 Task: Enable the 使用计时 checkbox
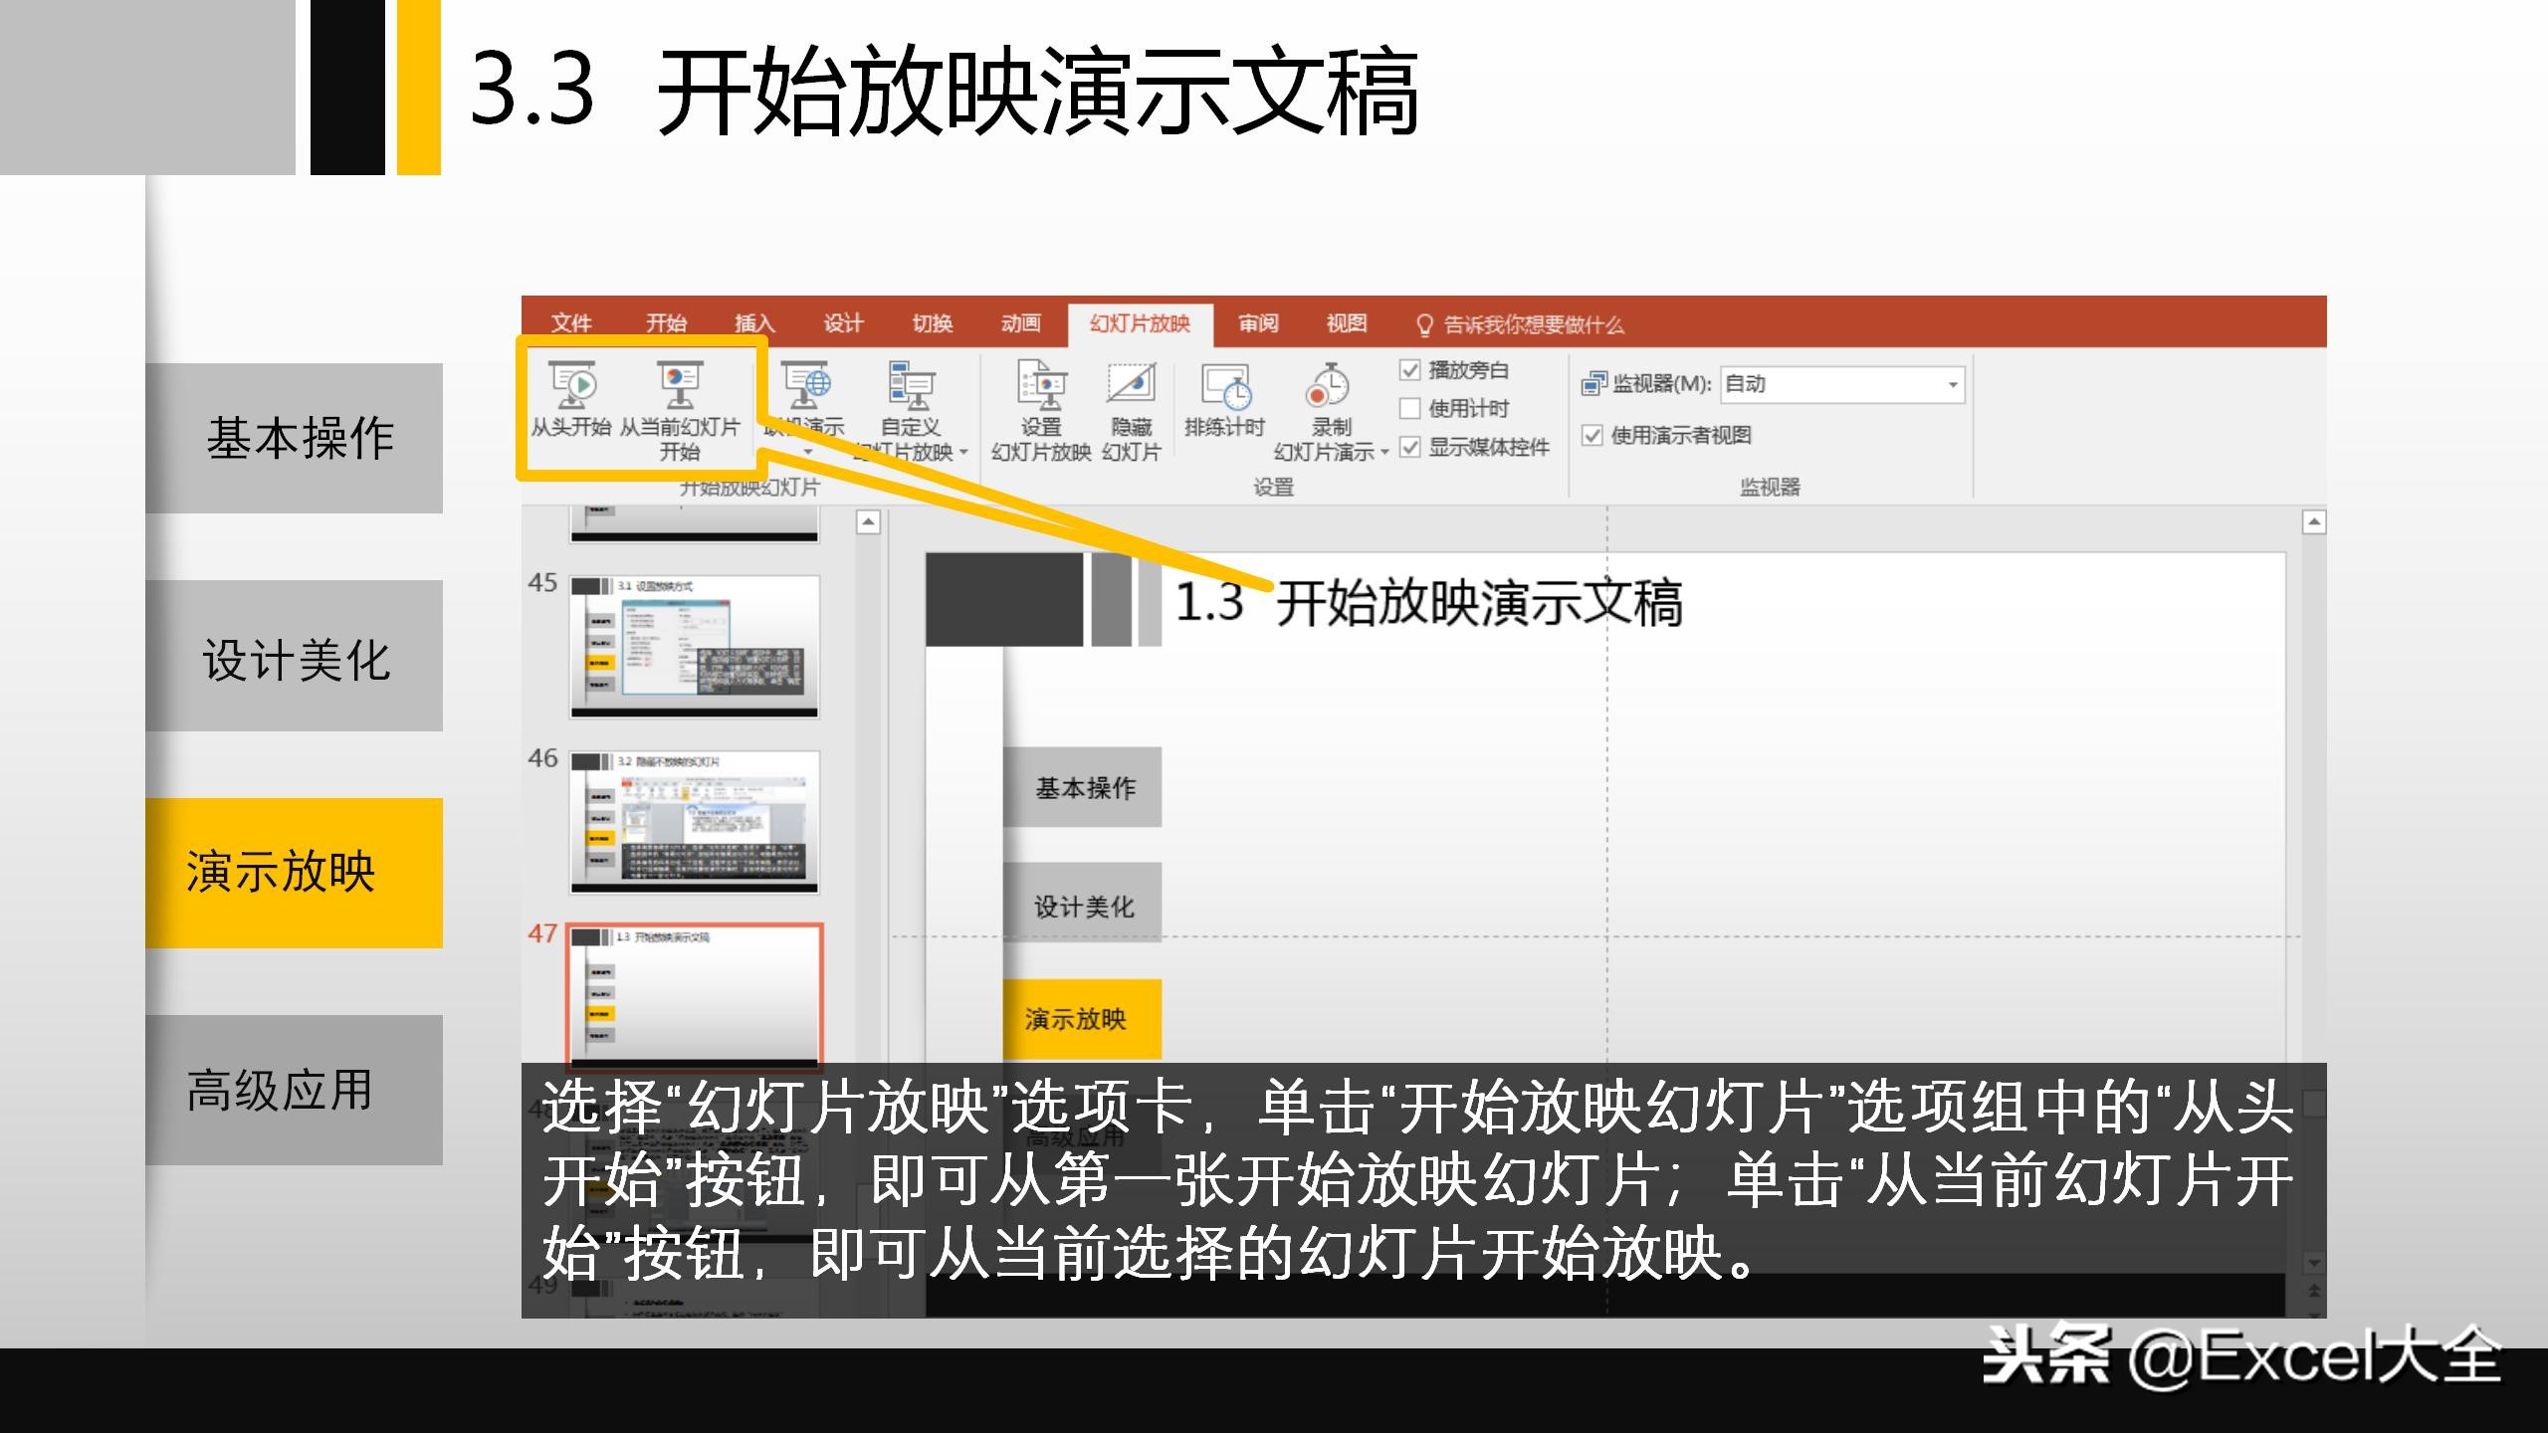point(1408,408)
